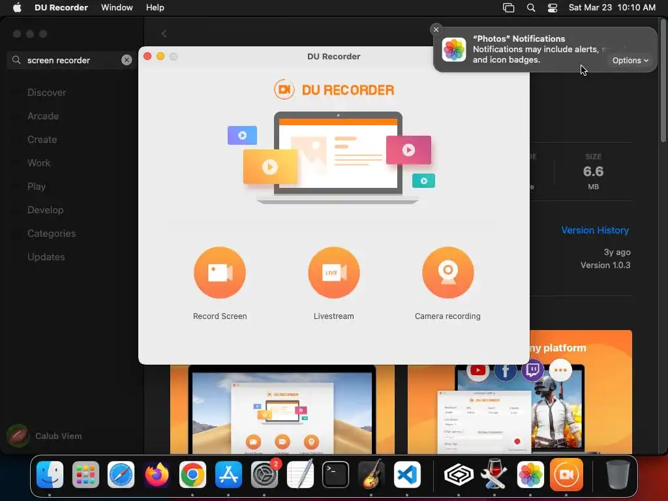This screenshot has height=501, width=668.
Task: Select Develop in App Store sidebar
Action: pyautogui.click(x=45, y=209)
